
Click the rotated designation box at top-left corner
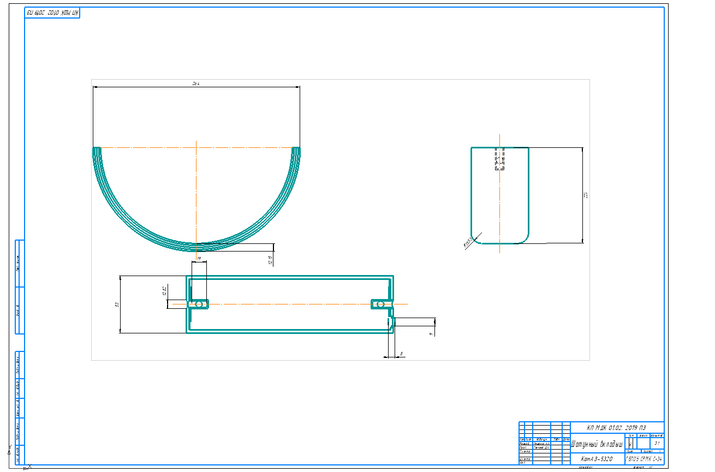coord(52,12)
